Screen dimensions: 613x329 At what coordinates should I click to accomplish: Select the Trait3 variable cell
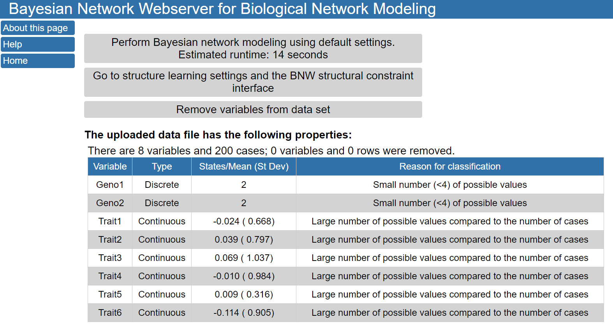pyautogui.click(x=110, y=258)
